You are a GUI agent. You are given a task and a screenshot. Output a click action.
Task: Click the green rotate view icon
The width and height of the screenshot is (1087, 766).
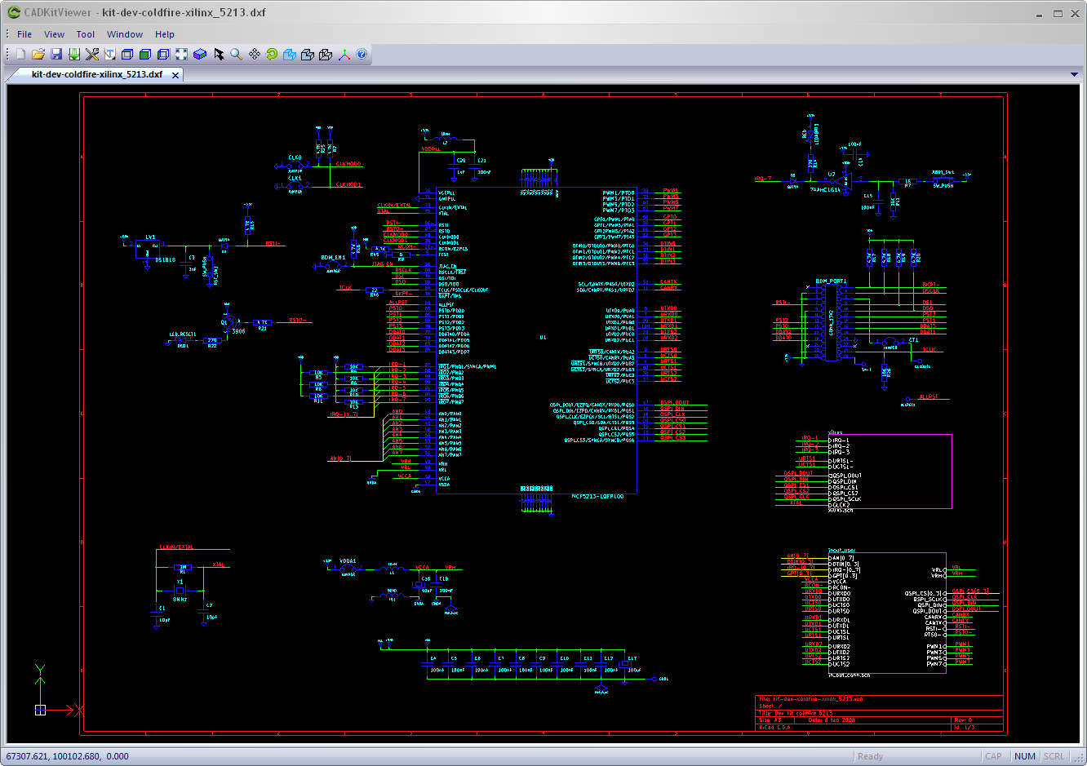[271, 54]
